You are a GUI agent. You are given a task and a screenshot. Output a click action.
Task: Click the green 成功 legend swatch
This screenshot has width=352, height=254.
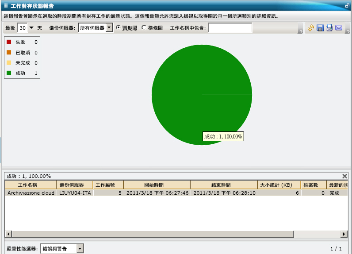click(9, 73)
